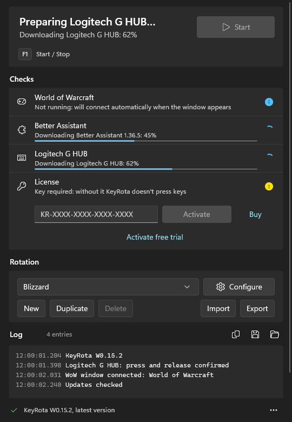Open the log folder
This screenshot has height=422, width=292.
[275, 334]
